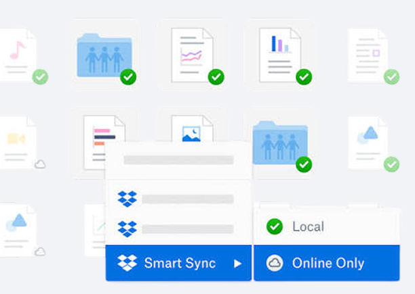Select the Local sync option
This screenshot has height=294, width=415.
click(327, 226)
